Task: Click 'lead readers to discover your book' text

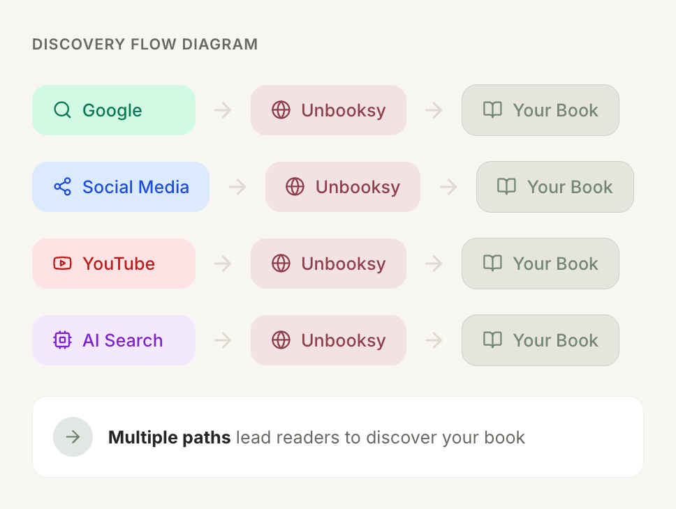Action: pos(380,437)
